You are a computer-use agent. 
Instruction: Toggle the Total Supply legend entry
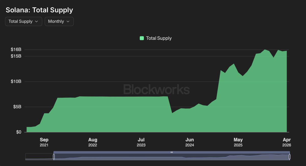156,38
